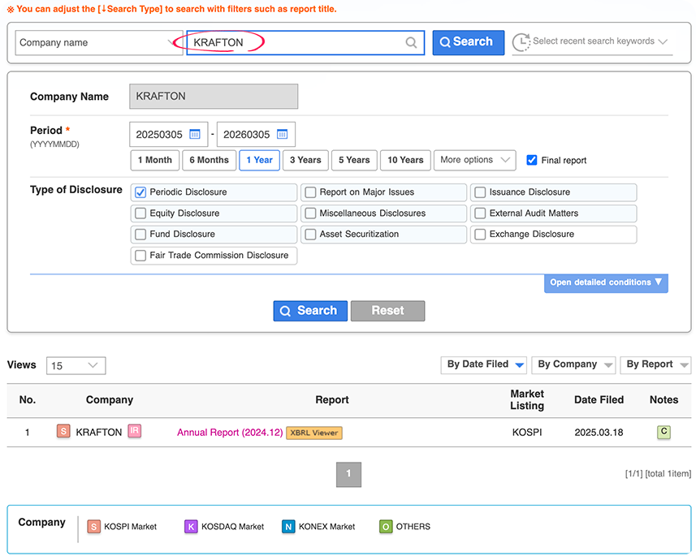696x556 pixels.
Task: Click the OTHERS 'O' legend icon
Action: [386, 527]
